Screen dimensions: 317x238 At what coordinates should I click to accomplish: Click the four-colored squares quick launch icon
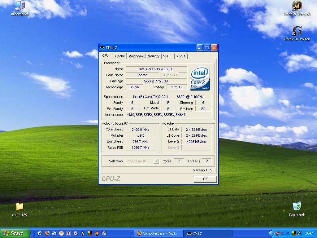tap(89, 233)
